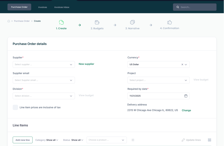Click the search magnifier icon
The image size is (224, 146).
[x=178, y=7]
